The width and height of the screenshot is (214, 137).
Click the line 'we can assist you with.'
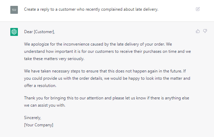coord(45,105)
